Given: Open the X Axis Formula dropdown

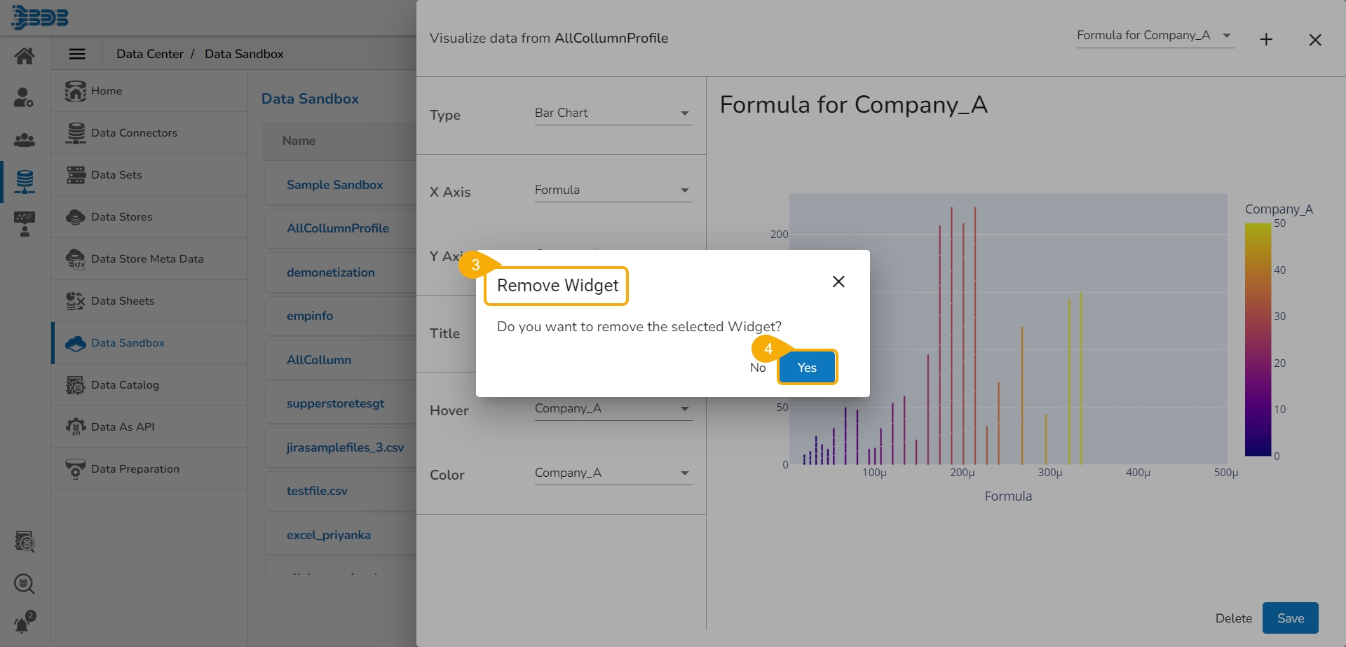Looking at the screenshot, I should coord(613,190).
